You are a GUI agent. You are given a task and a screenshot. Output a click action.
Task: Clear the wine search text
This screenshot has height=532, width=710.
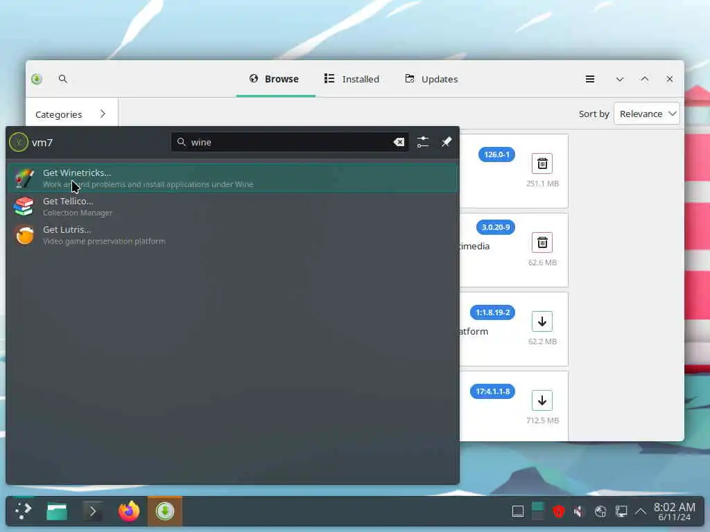(x=399, y=142)
